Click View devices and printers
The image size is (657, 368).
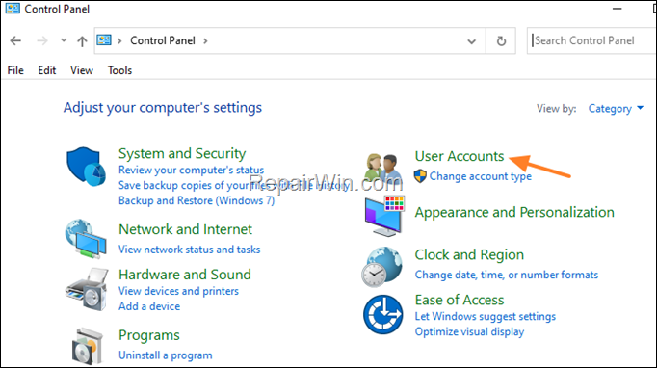178,291
